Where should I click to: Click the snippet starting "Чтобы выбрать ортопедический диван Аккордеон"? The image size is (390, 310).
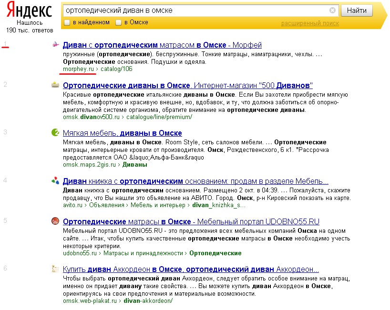tap(206, 286)
